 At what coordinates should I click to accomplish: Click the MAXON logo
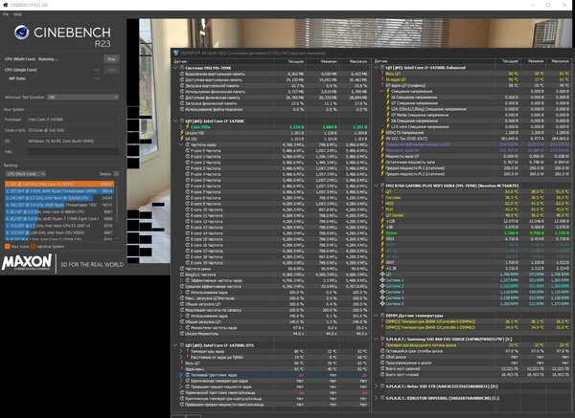[x=27, y=262]
